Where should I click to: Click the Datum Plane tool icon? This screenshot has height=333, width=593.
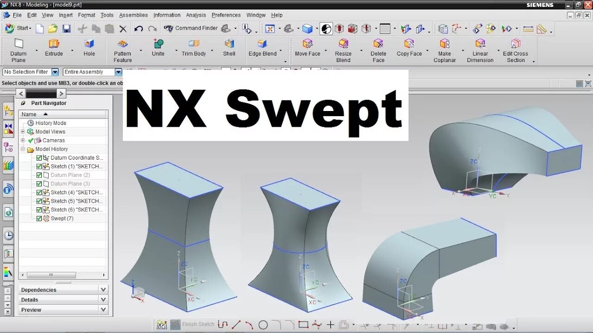19,44
